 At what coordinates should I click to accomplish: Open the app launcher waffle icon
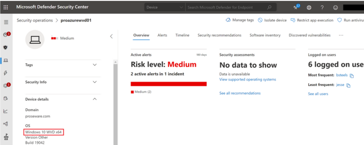6,7
